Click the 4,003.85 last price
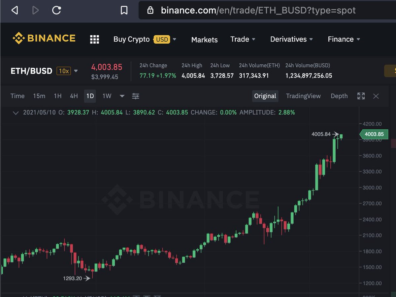 pos(107,67)
